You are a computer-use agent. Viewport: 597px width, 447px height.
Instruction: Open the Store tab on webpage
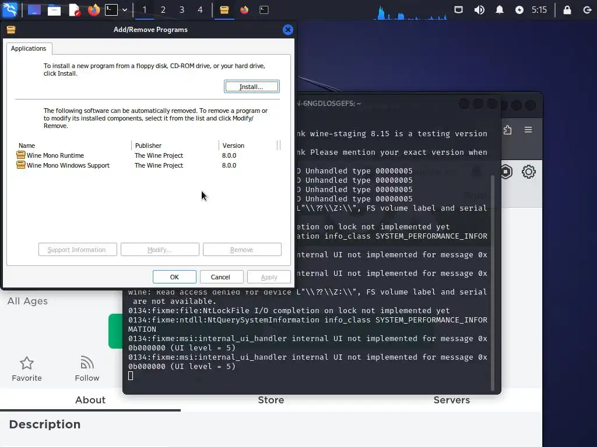coord(271,400)
